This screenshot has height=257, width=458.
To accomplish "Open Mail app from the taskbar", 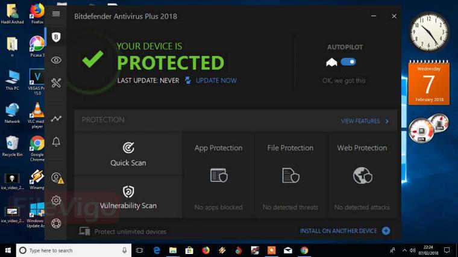I will point(287,250).
